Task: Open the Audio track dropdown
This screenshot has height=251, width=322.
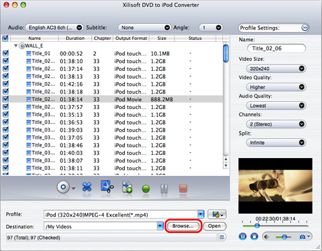Action: (x=54, y=28)
